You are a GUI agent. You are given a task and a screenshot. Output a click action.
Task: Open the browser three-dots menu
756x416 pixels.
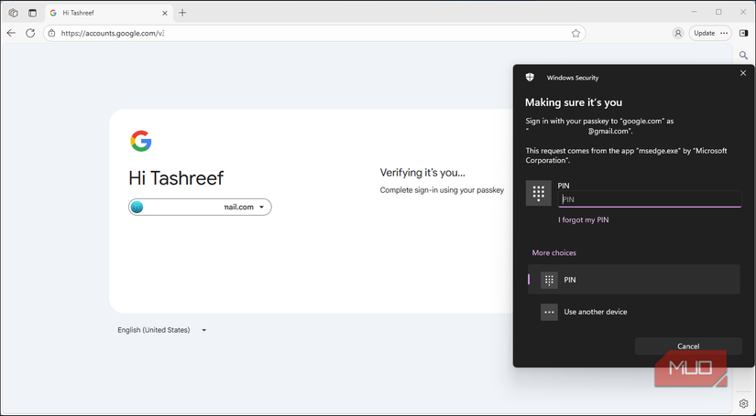pyautogui.click(x=724, y=33)
